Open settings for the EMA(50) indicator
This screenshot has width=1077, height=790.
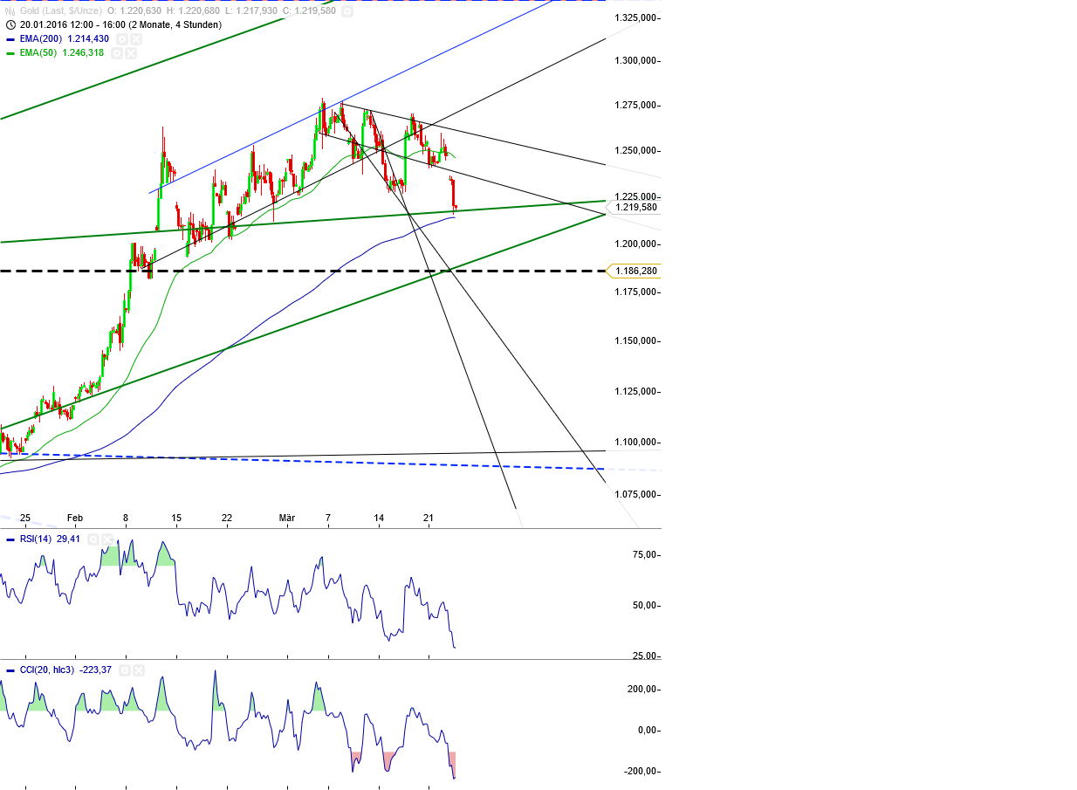click(117, 52)
